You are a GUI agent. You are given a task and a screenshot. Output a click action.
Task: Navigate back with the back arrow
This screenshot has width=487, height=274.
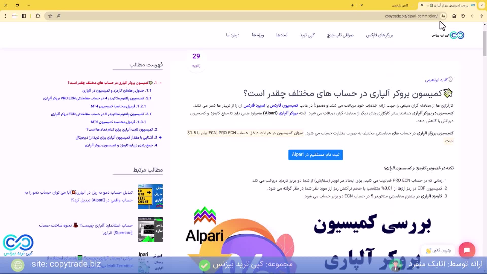472,16
